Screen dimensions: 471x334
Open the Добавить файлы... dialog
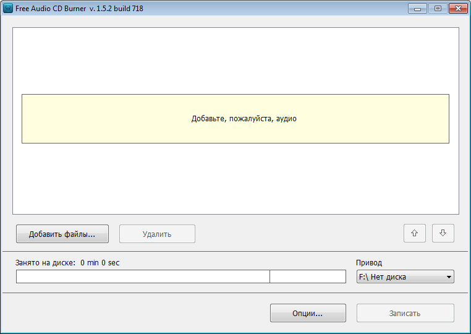click(62, 234)
